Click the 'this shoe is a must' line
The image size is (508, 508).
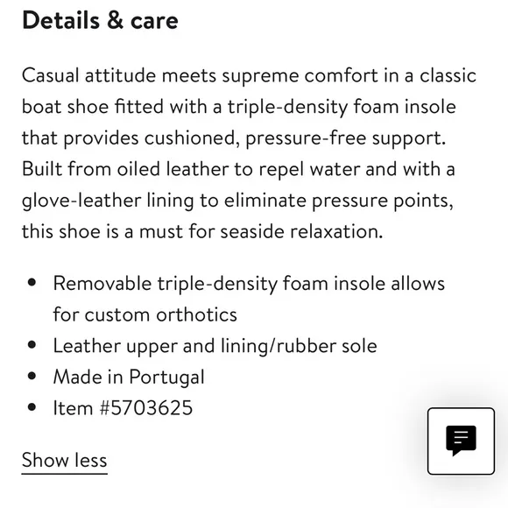202,231
